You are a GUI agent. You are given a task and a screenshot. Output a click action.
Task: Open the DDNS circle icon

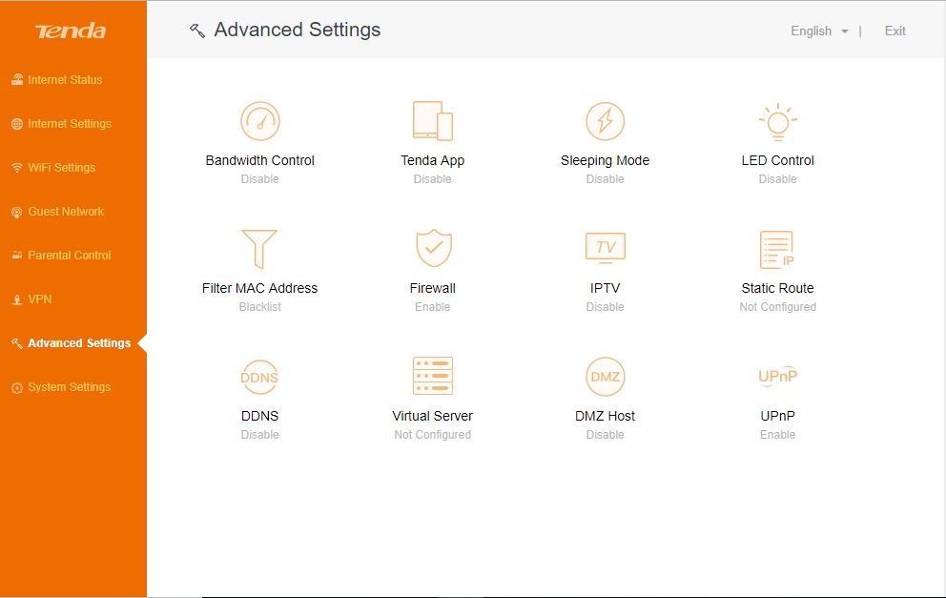pos(259,377)
